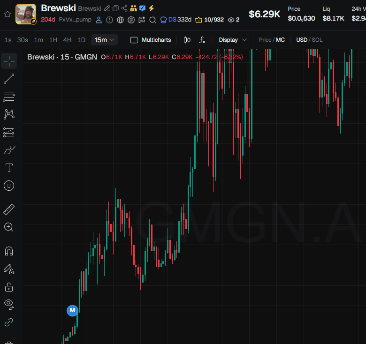Image resolution: width=366 pixels, height=344 pixels.
Task: Toggle stay in drawing mode pencil-lock
Action: 9,269
